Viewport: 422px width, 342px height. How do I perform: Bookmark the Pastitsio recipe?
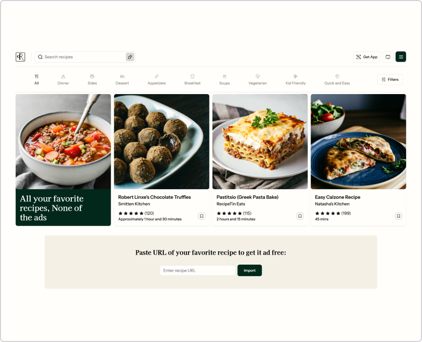point(300,216)
